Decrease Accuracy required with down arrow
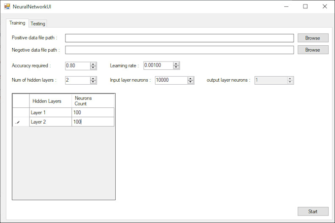This screenshot has height=223, width=335. click(x=93, y=68)
